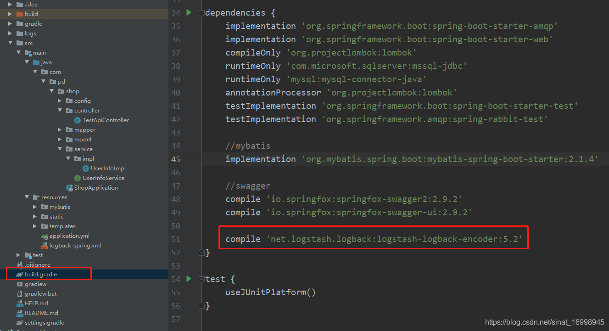Open settings.gradle file
Viewport: 609px width, 331px height.
[x=45, y=322]
